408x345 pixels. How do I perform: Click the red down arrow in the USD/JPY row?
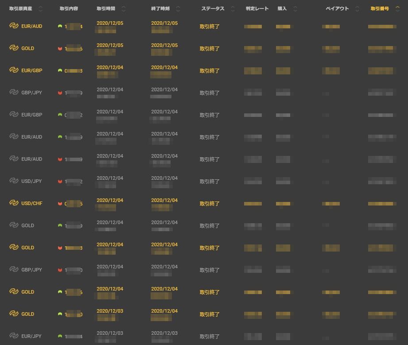tap(60, 182)
